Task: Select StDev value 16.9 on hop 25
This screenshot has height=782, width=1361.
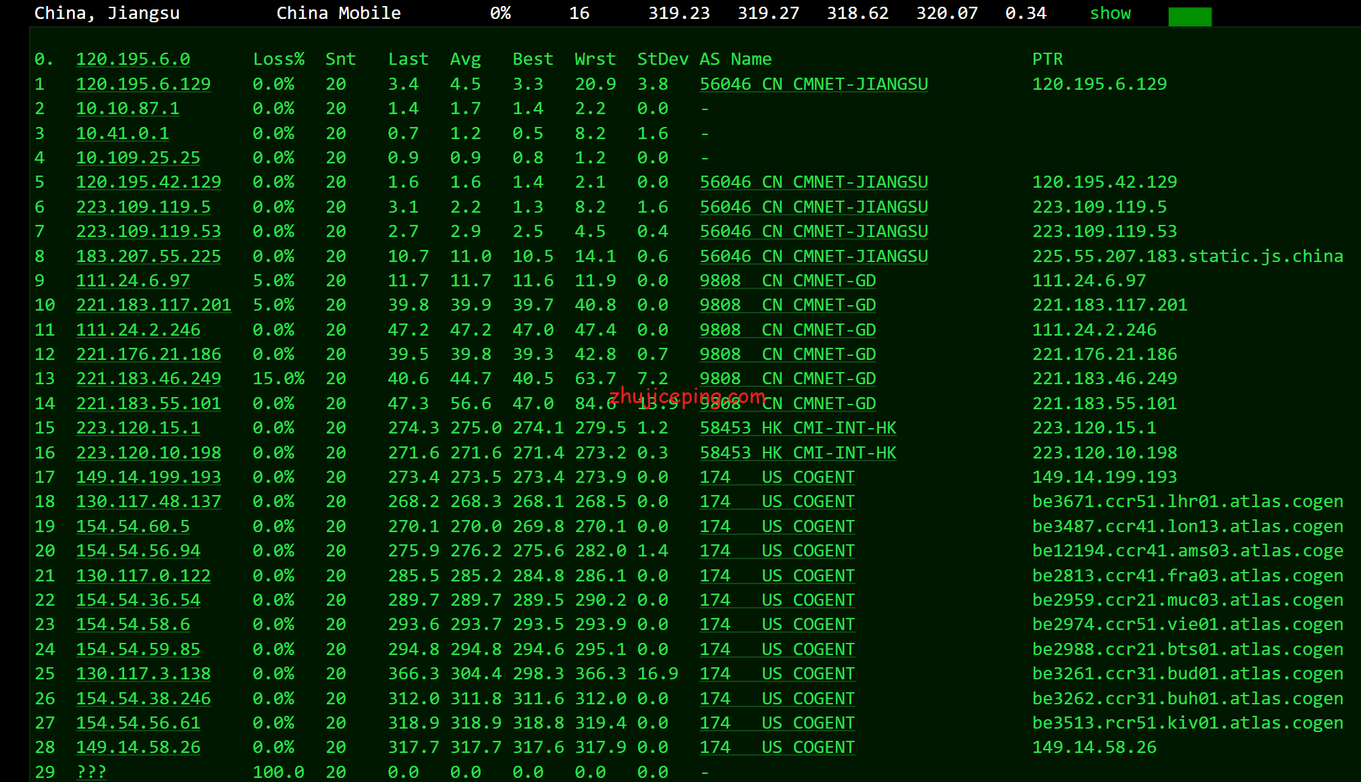Action: point(658,673)
